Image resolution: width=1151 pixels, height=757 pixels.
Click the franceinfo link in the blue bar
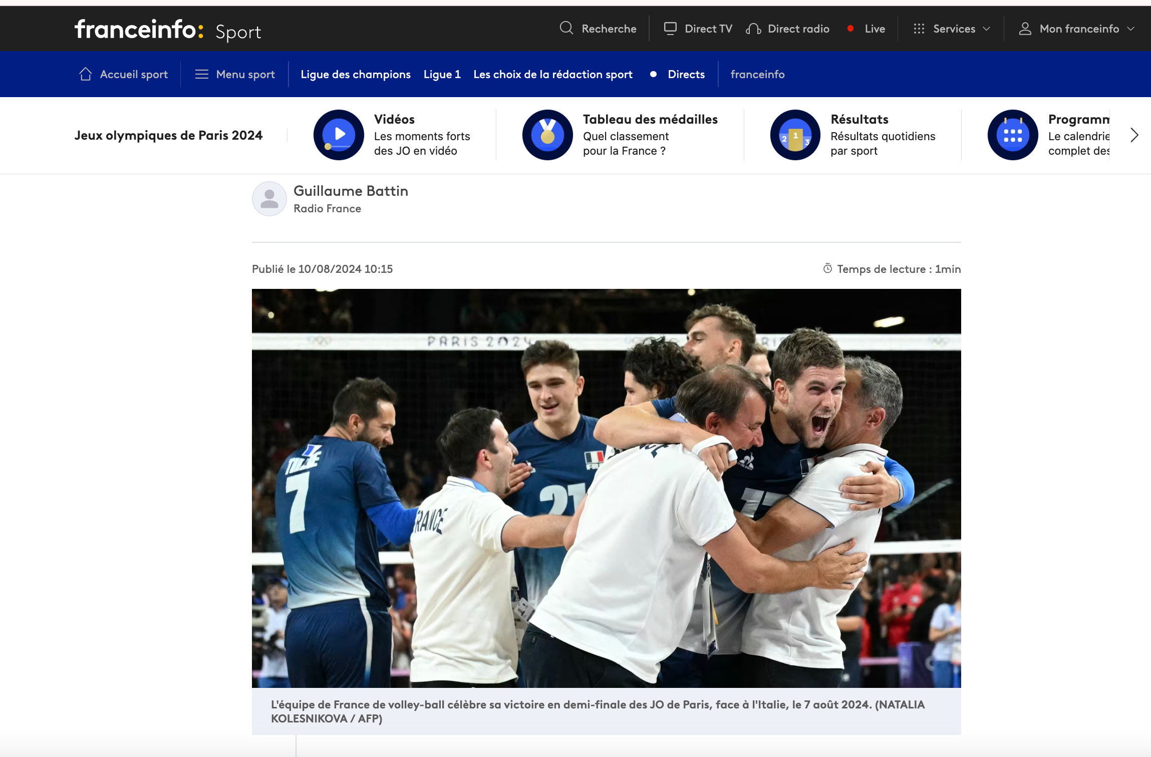point(757,74)
